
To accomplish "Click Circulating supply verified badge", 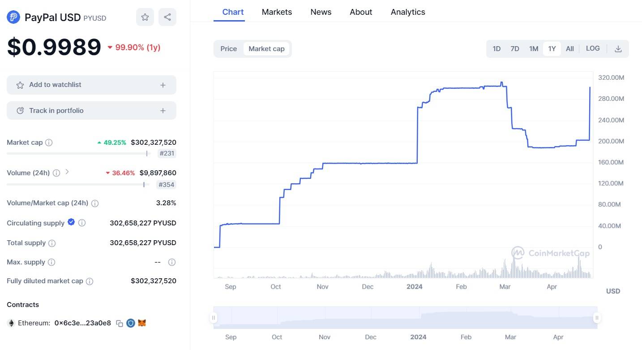I will [71, 222].
